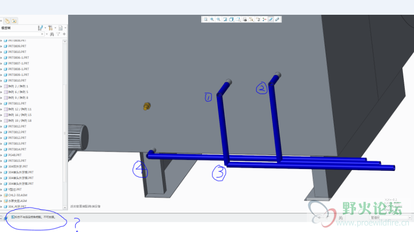Click the globe icon at status bar left

tap(6, 218)
